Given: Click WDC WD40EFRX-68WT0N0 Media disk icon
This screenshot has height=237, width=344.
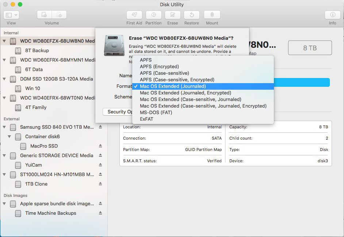Looking at the screenshot, I should click(13, 98).
